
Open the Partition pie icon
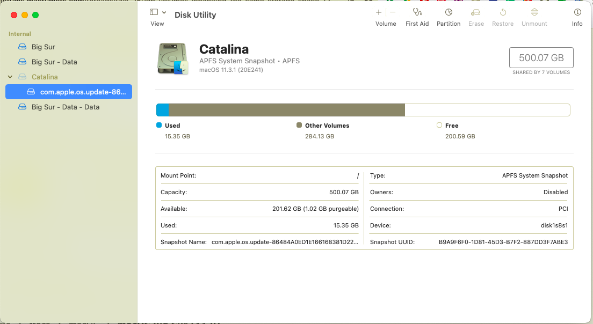(449, 12)
